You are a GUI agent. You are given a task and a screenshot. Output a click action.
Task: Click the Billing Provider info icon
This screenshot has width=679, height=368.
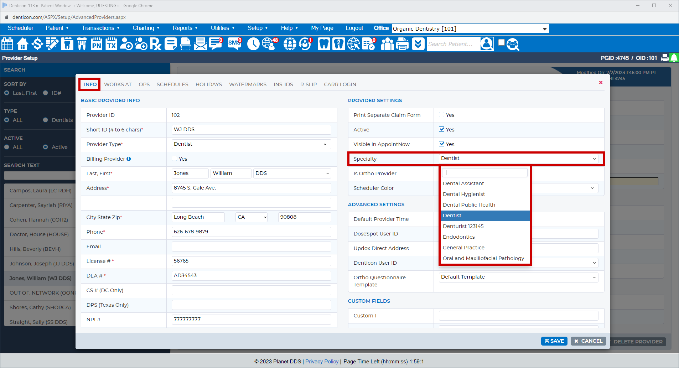click(x=129, y=159)
